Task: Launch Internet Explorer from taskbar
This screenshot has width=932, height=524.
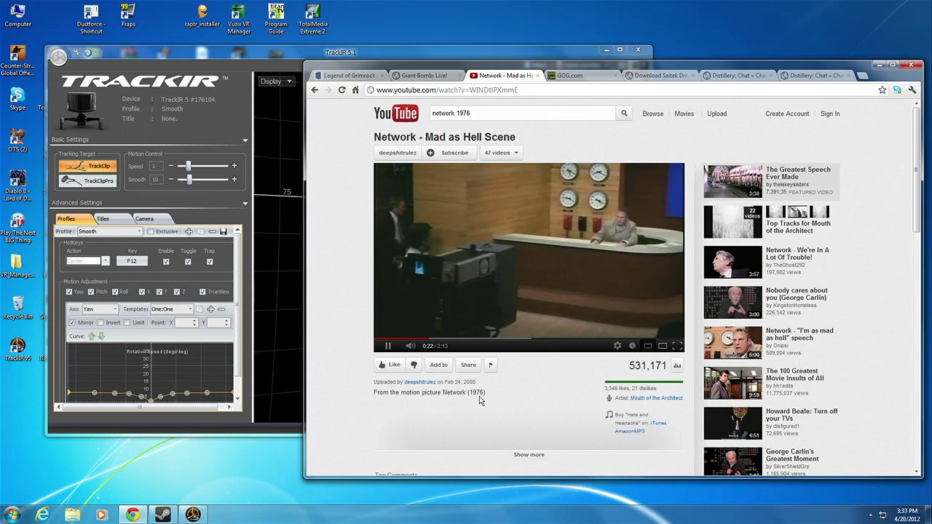Action: (43, 515)
